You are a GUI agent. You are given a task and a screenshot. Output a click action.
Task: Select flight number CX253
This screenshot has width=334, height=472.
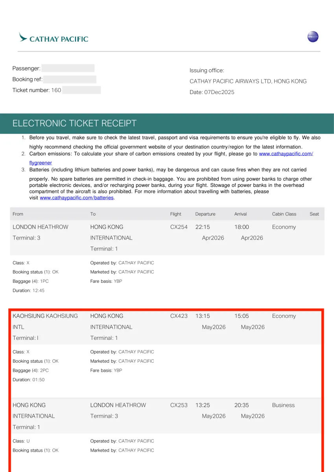[179, 405]
